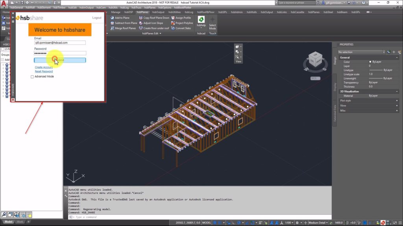
Task: Run the Merge Roof Planes command
Action: point(123,28)
